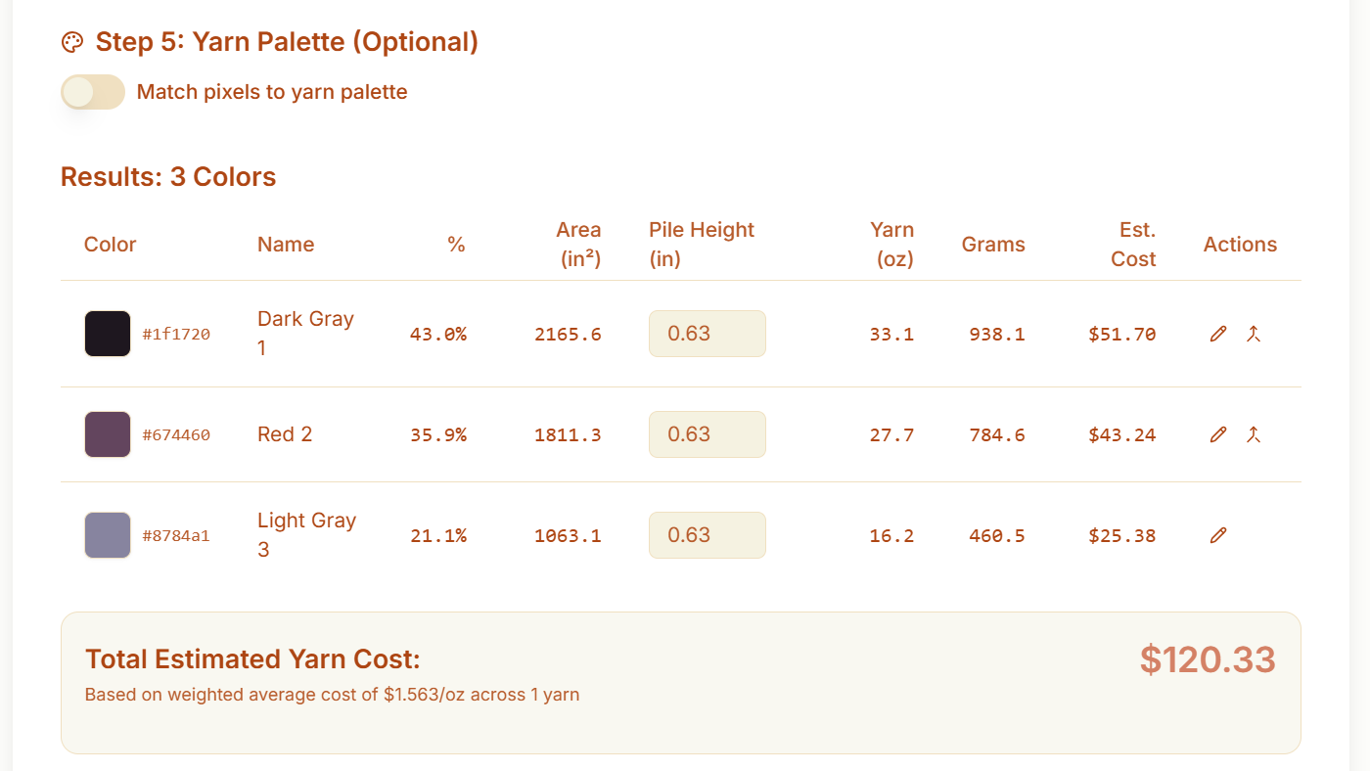This screenshot has width=1370, height=771.
Task: Select the Pile Height input for Red 2
Action: point(707,433)
